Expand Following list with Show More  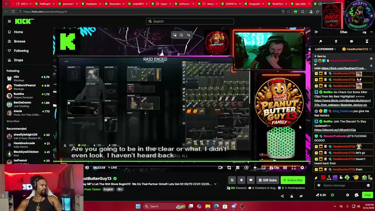pos(13,121)
